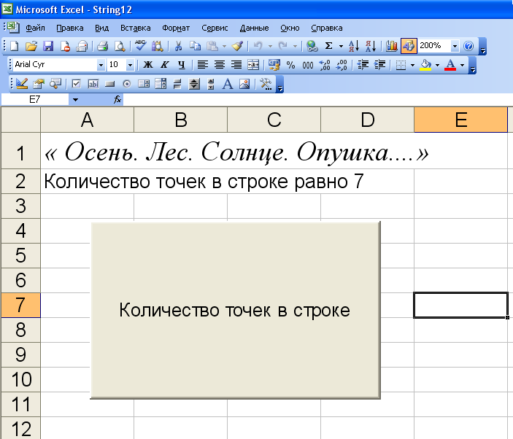513x439 pixels.
Task: Merge and center cells
Action: [x=253, y=65]
